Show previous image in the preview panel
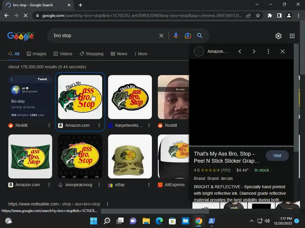305x228 pixels. [240, 51]
